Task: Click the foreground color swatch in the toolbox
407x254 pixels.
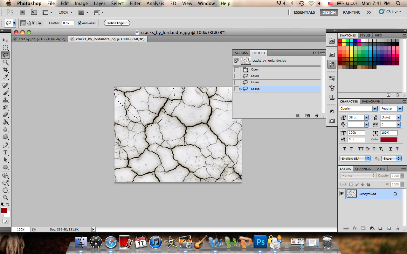Action: pos(4,211)
